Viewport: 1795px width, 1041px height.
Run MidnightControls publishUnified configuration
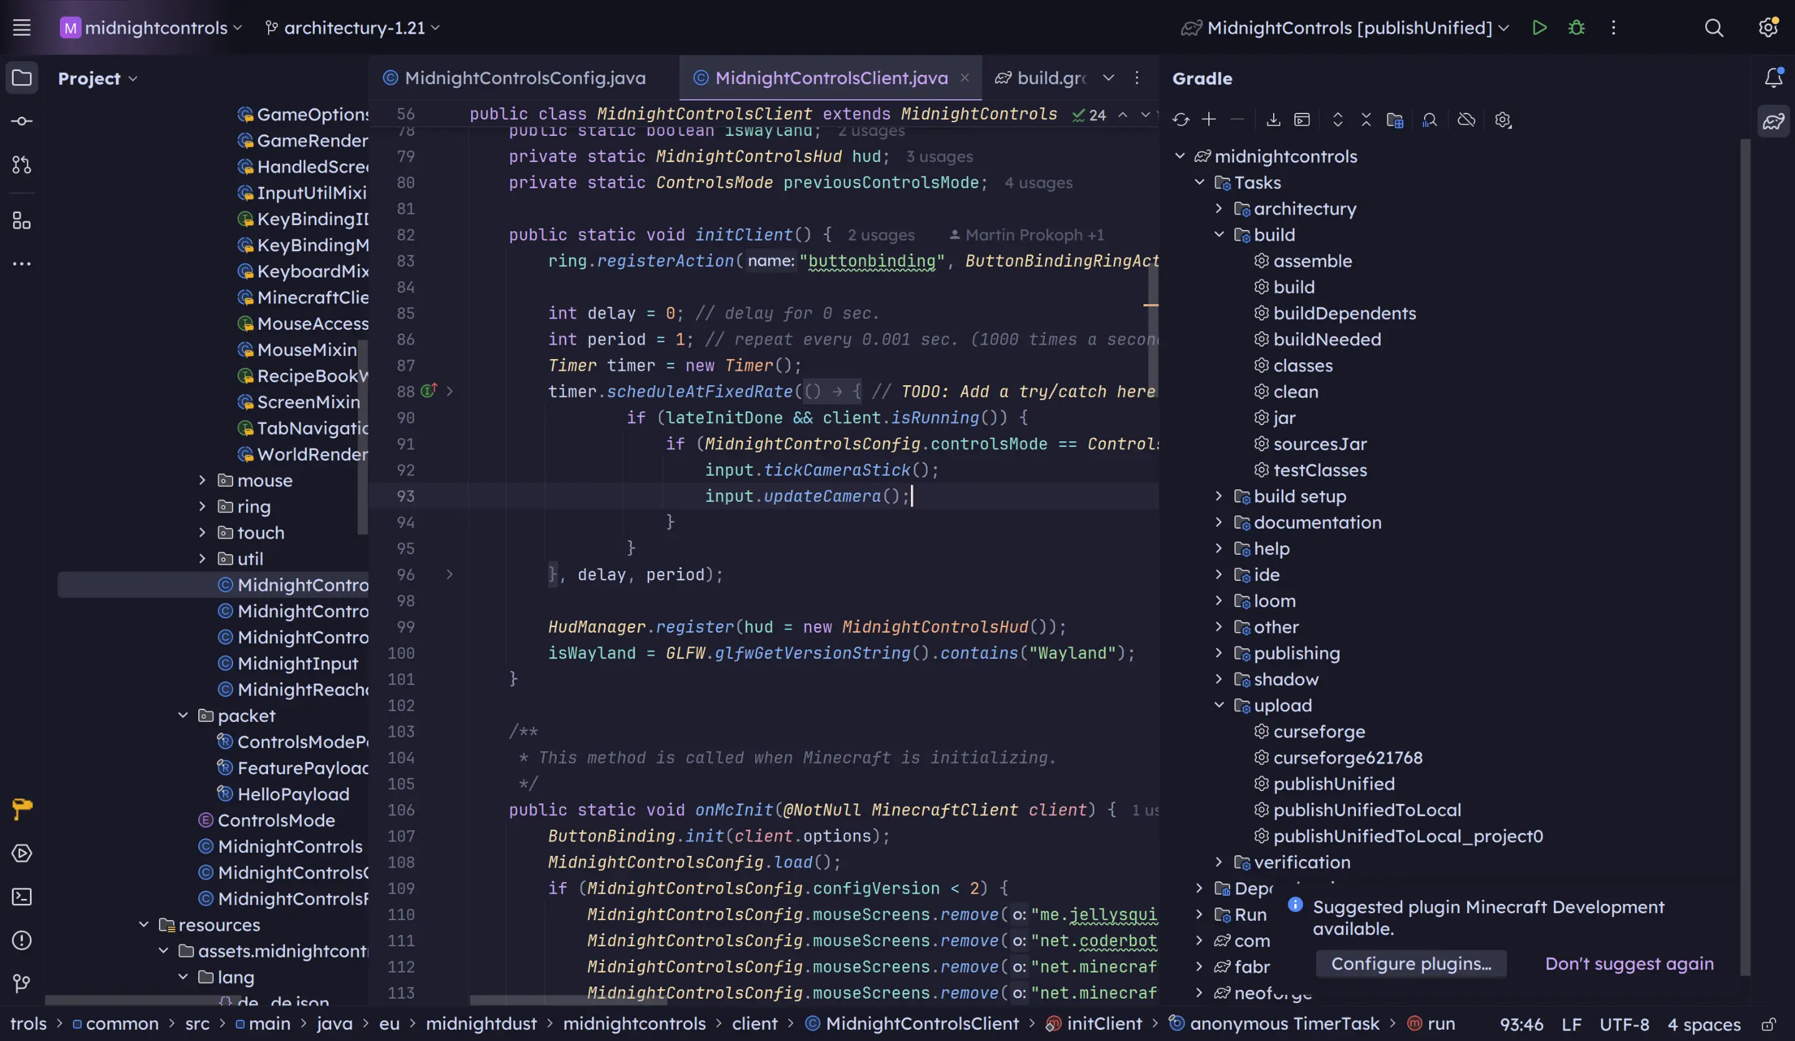(x=1539, y=28)
